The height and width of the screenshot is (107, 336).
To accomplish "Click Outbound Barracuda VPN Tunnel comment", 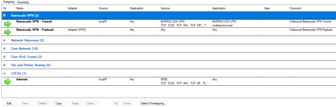I will pos(310,21).
